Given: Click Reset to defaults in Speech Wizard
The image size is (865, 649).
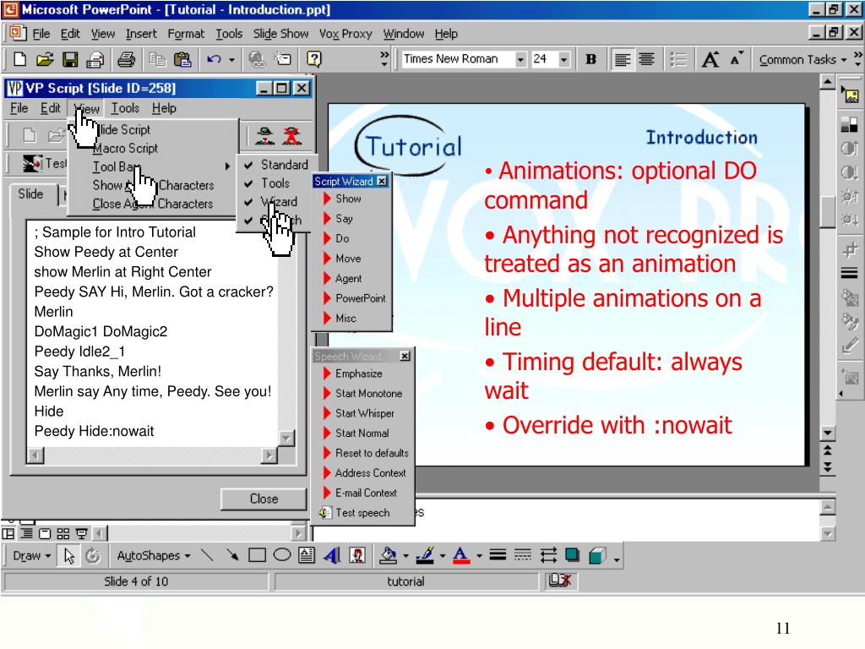Looking at the screenshot, I should (372, 453).
